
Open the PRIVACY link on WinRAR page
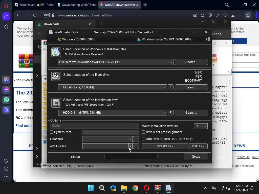coord(243,157)
